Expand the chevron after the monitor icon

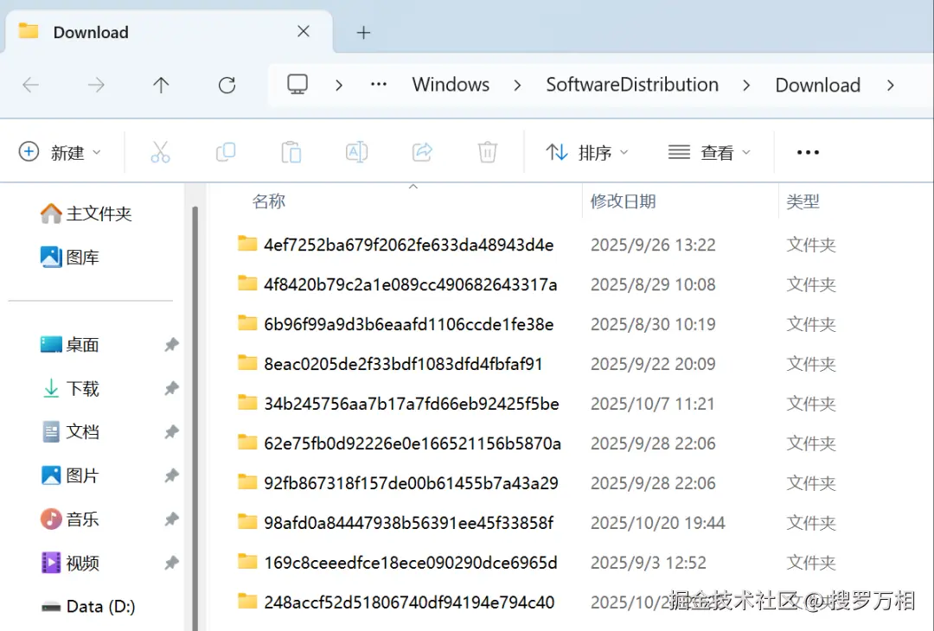pos(338,85)
